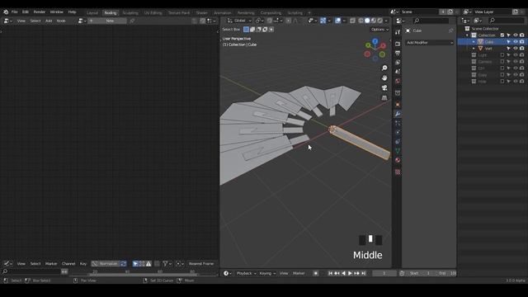Open viewport shading options dropdown arrow

click(386, 21)
